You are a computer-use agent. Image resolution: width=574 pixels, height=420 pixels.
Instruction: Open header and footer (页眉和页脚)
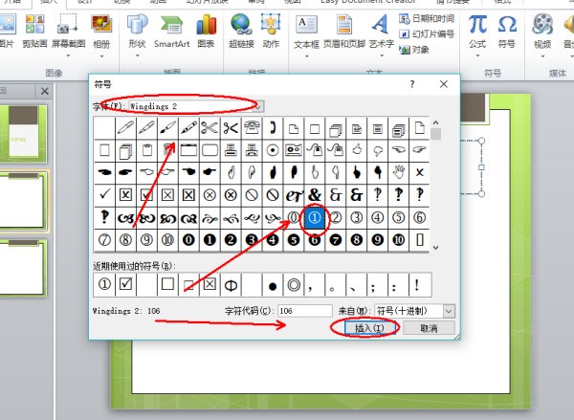[x=344, y=32]
